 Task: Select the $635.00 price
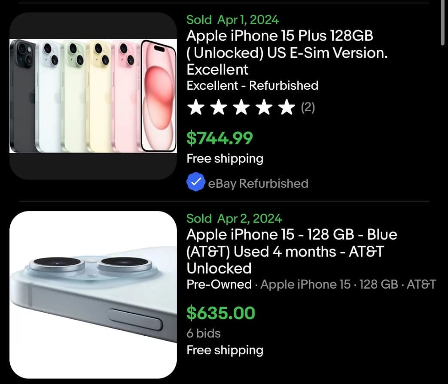tap(220, 314)
